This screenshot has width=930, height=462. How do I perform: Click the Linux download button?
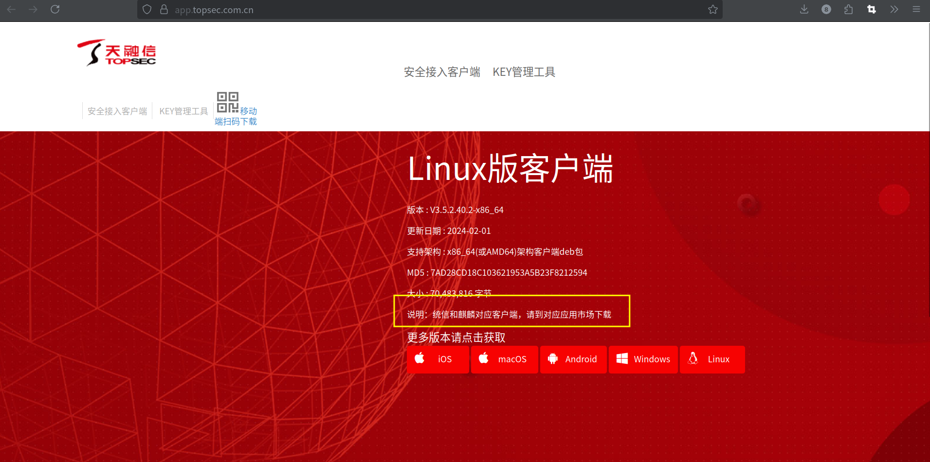(712, 359)
